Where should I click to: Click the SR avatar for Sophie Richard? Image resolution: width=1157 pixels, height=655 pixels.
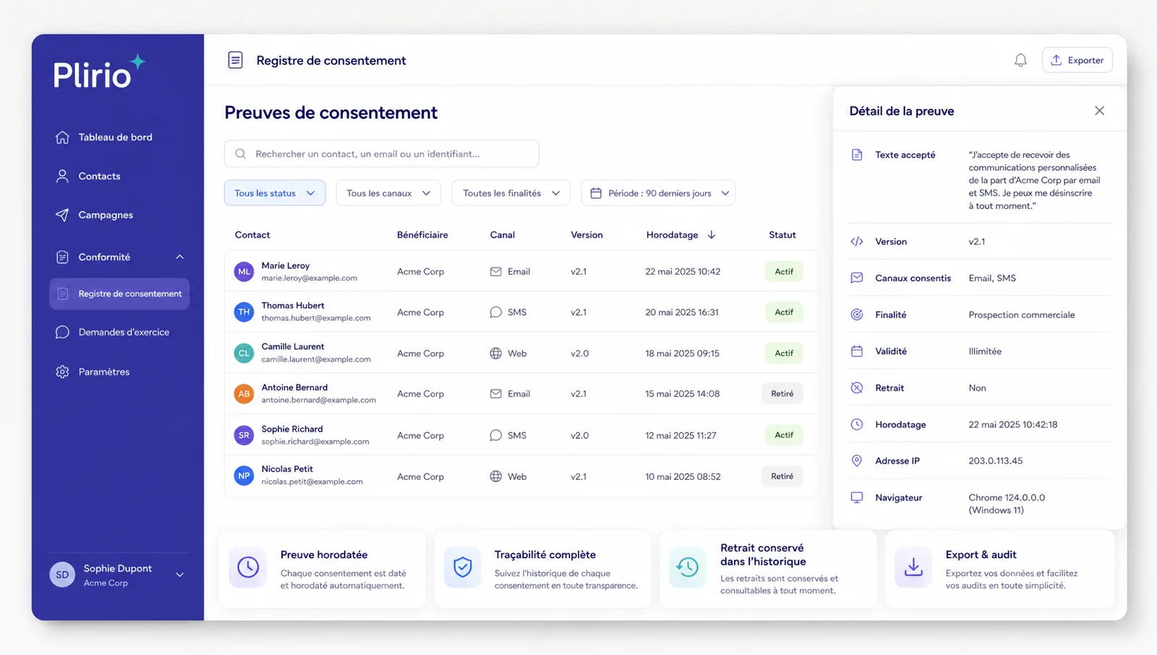coord(244,435)
